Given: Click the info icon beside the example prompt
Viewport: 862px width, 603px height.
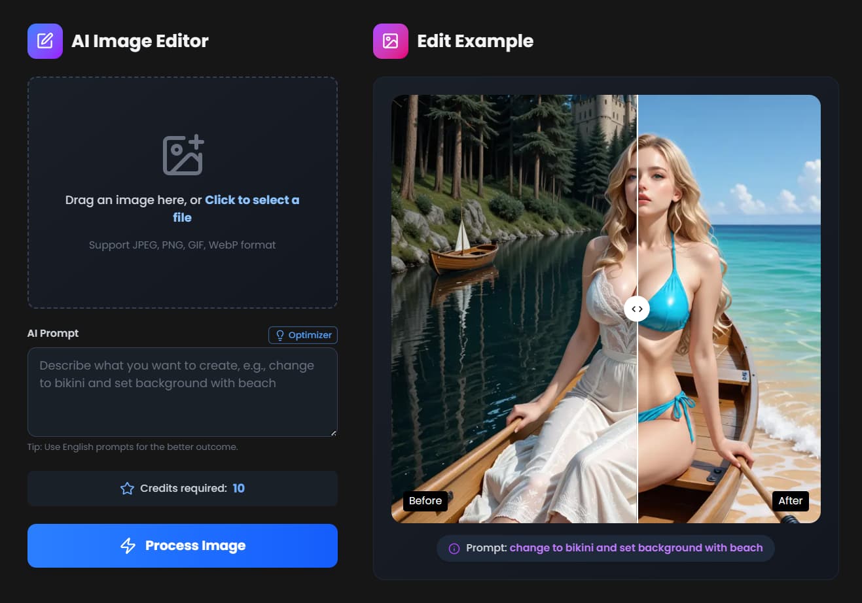Looking at the screenshot, I should click(x=454, y=548).
